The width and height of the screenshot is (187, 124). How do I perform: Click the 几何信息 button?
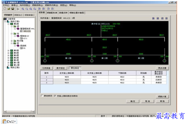tap(46, 68)
